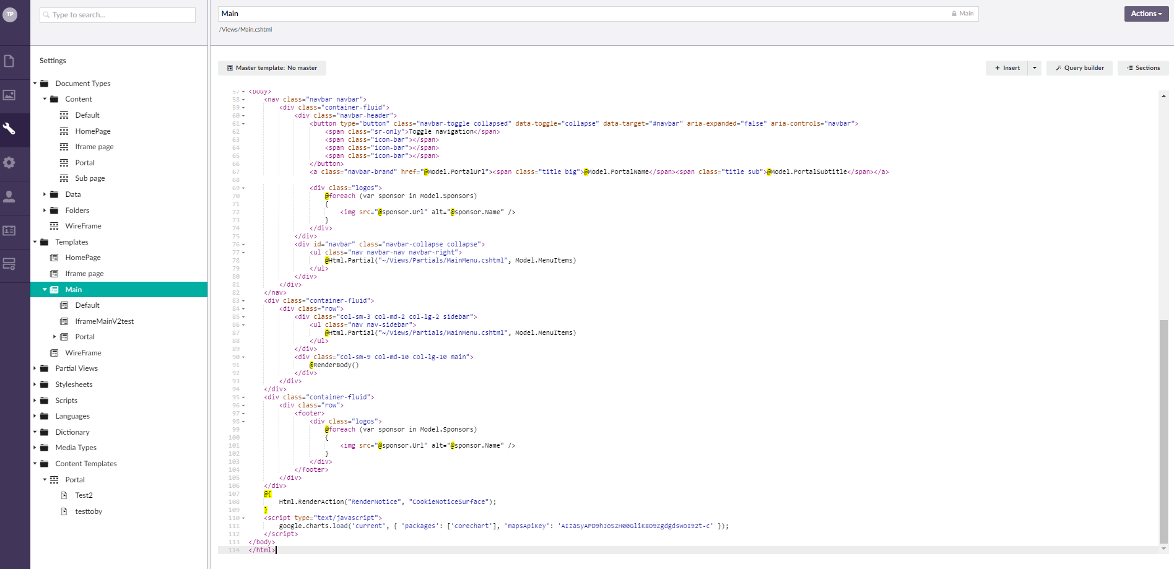Click the tree search input field
The image size is (1174, 569).
pyautogui.click(x=118, y=15)
